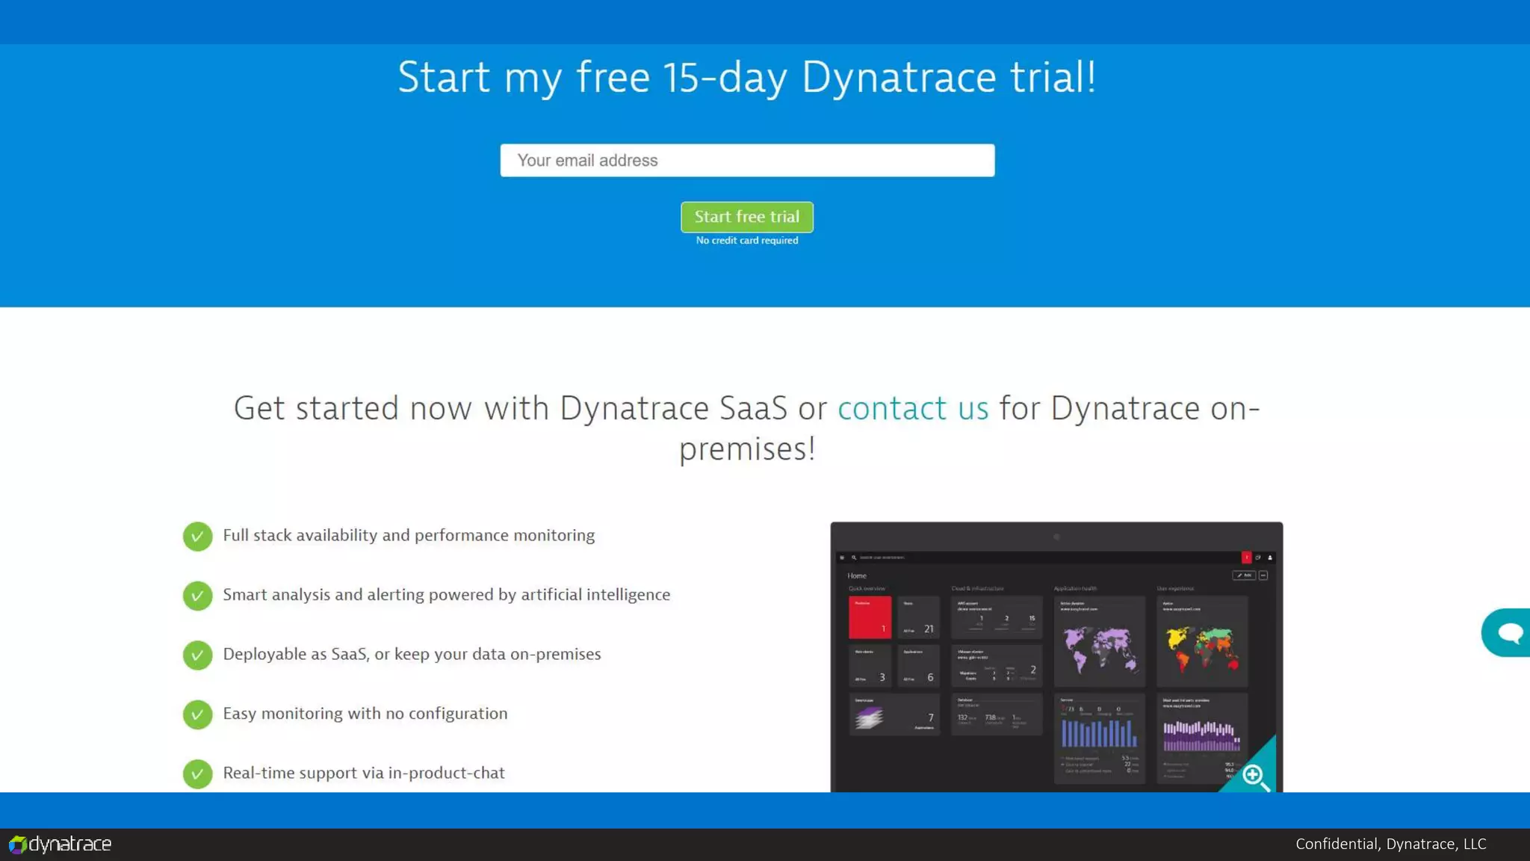Click 'Easy monitoring with no configuration' text
1530x861 pixels.
click(365, 713)
